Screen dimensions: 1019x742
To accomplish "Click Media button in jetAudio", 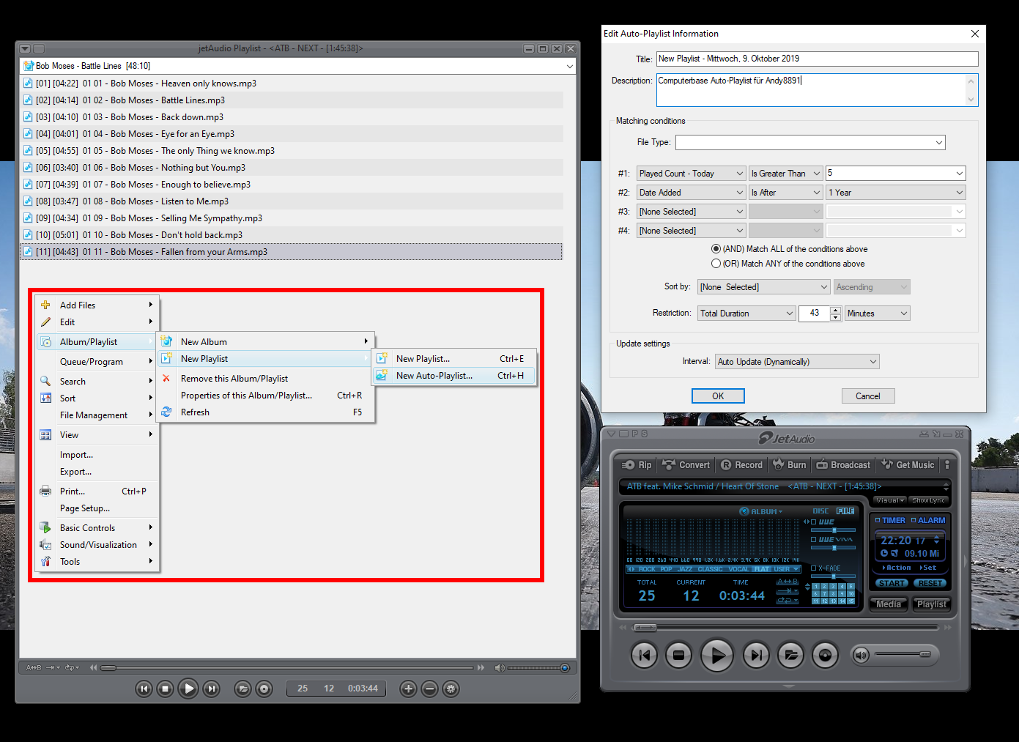I will click(x=889, y=604).
